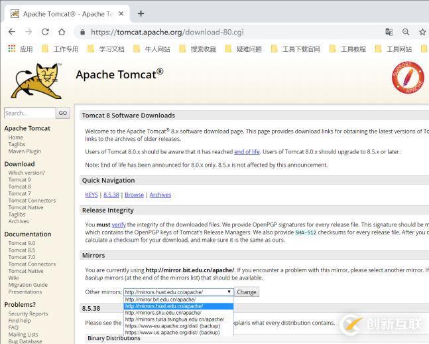Choose mirror.bit.edu.cn mirror option
The width and height of the screenshot is (429, 344).
[178, 300]
